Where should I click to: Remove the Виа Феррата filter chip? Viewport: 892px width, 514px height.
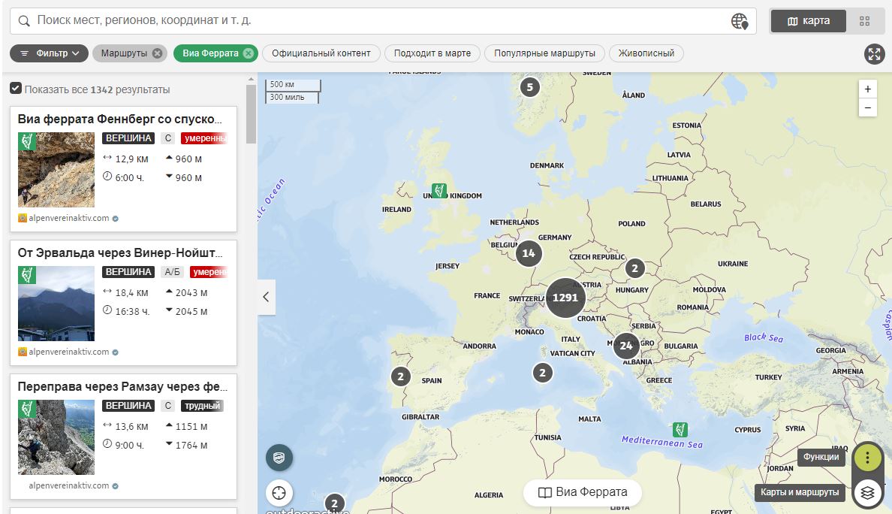248,53
